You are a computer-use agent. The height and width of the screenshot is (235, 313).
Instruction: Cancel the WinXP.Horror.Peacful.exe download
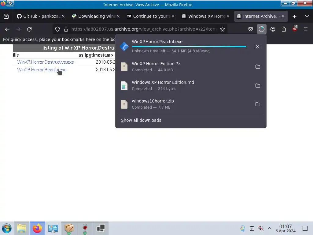click(x=257, y=47)
